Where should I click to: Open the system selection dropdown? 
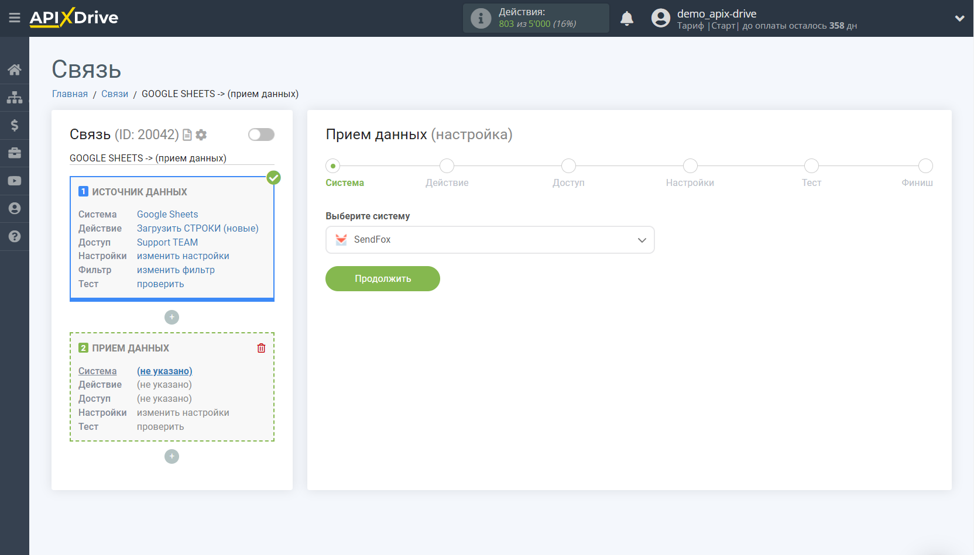pos(490,240)
